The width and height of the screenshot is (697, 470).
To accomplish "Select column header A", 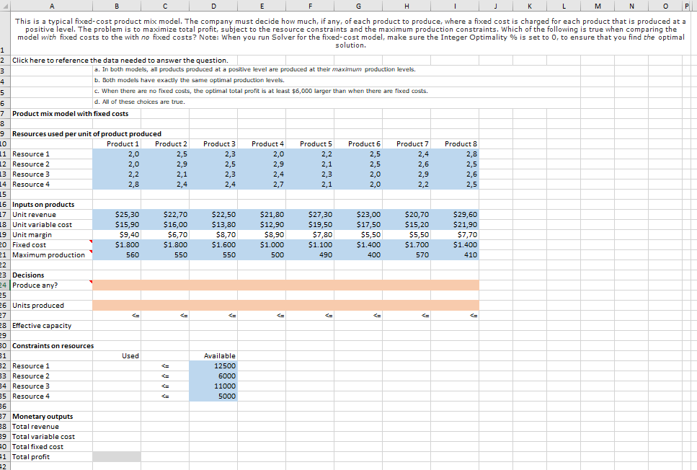I will (x=50, y=6).
